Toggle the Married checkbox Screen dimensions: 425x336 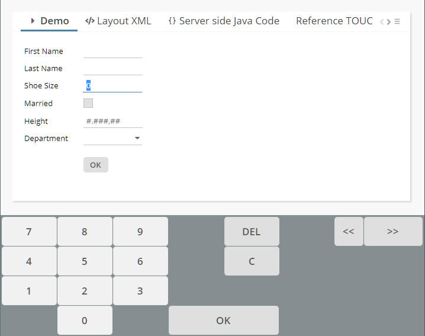pyautogui.click(x=88, y=103)
